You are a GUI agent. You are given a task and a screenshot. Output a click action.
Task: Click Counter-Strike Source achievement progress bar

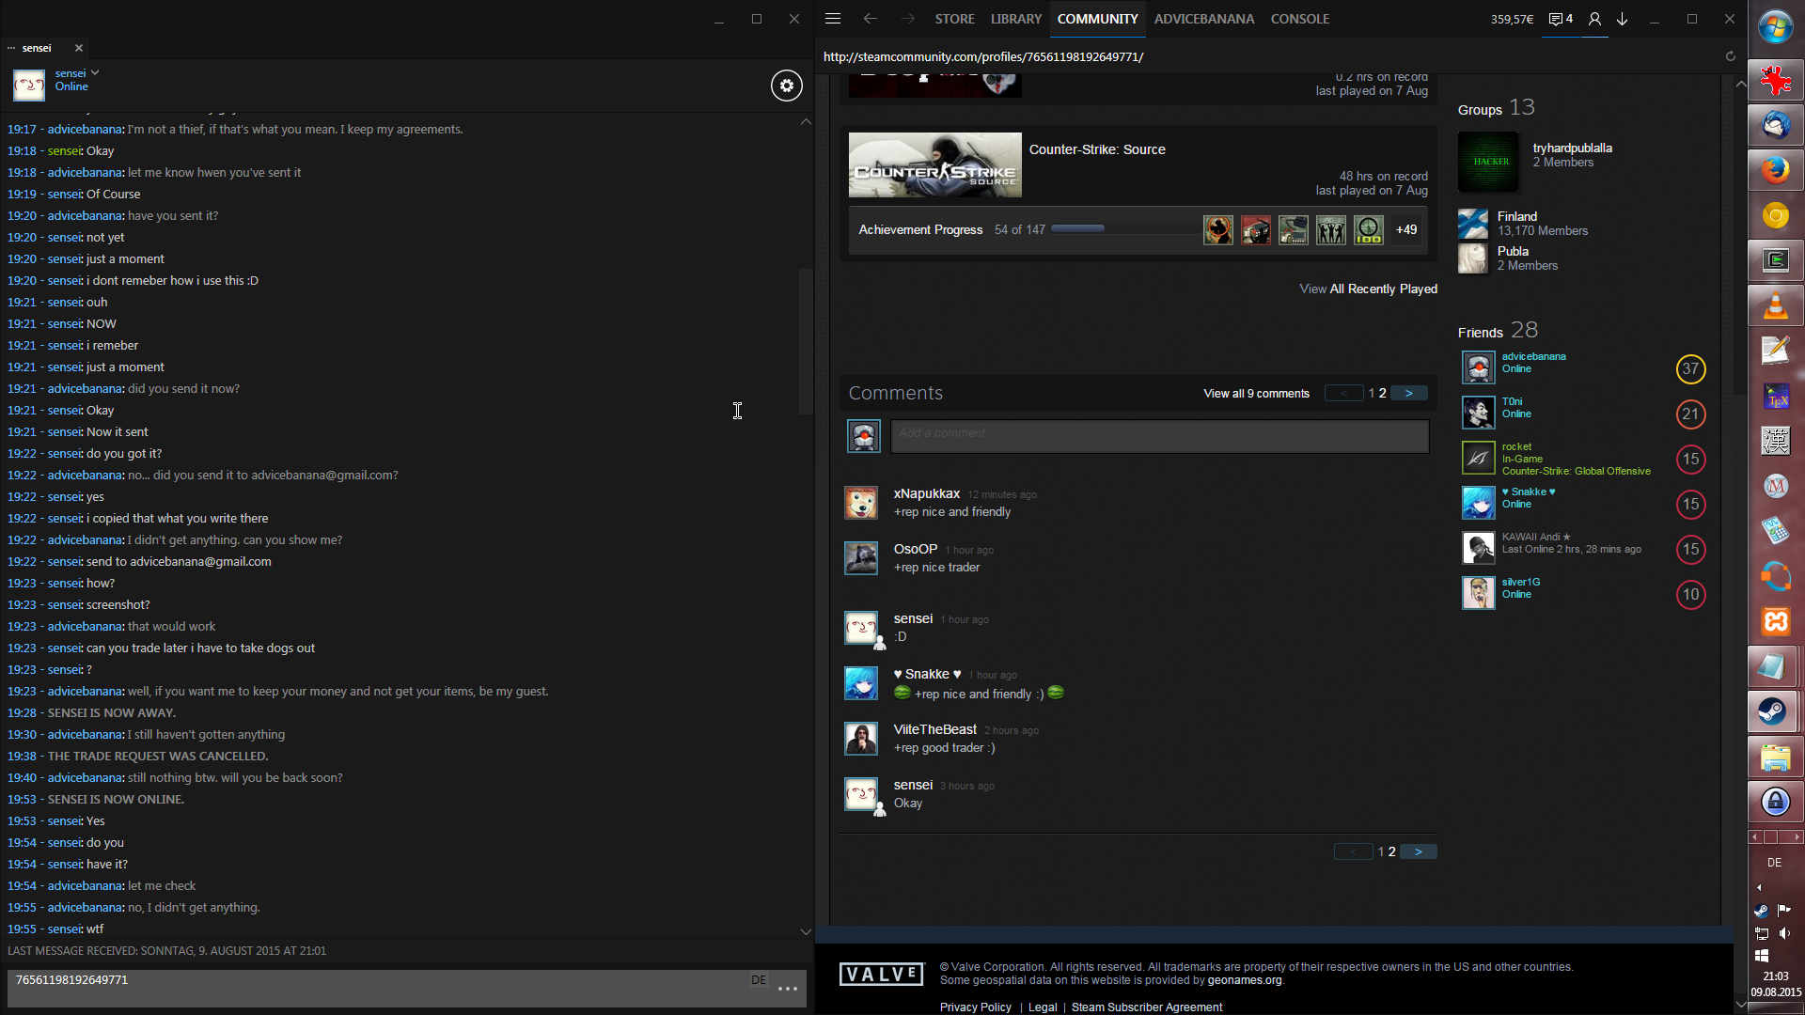pos(1126,229)
